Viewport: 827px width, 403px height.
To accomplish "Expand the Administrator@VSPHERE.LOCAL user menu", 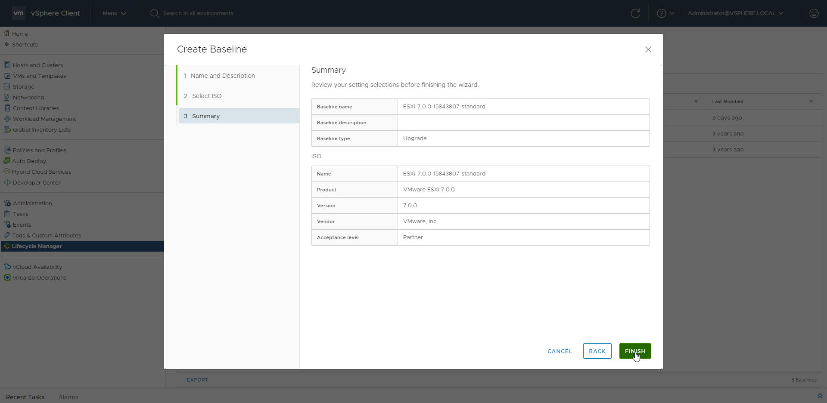I will tap(735, 13).
